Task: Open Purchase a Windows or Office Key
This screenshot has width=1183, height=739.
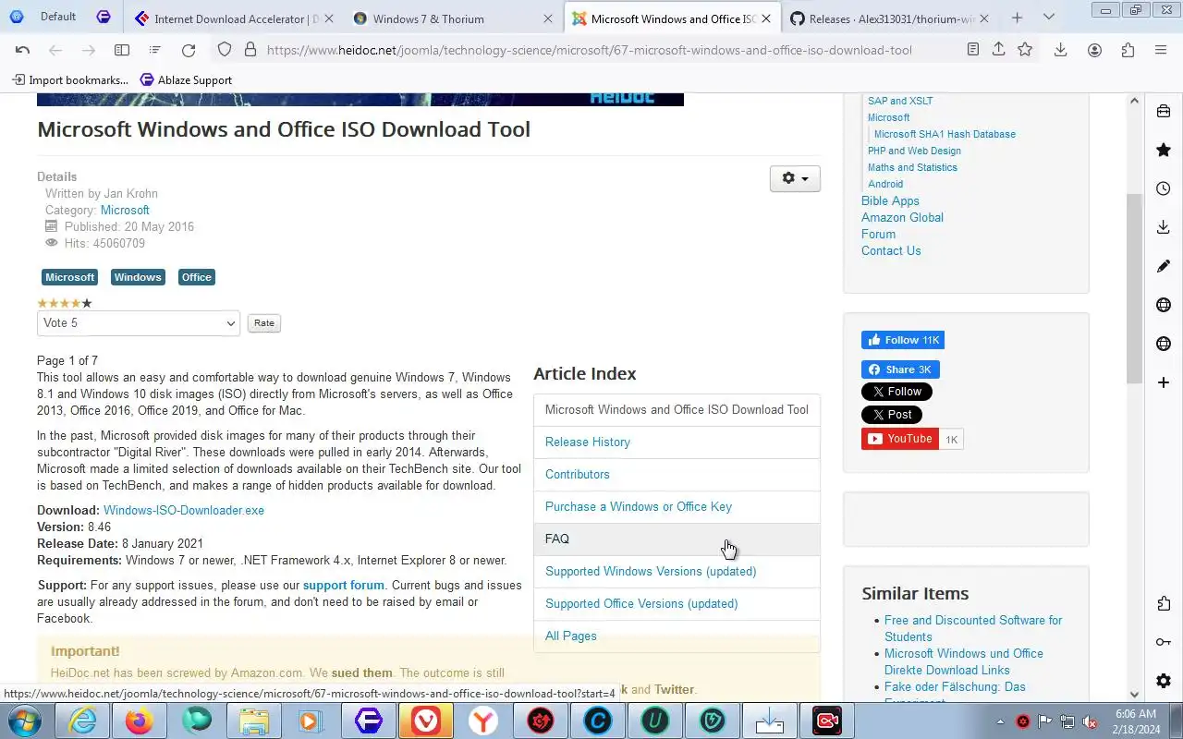Action: pyautogui.click(x=677, y=506)
